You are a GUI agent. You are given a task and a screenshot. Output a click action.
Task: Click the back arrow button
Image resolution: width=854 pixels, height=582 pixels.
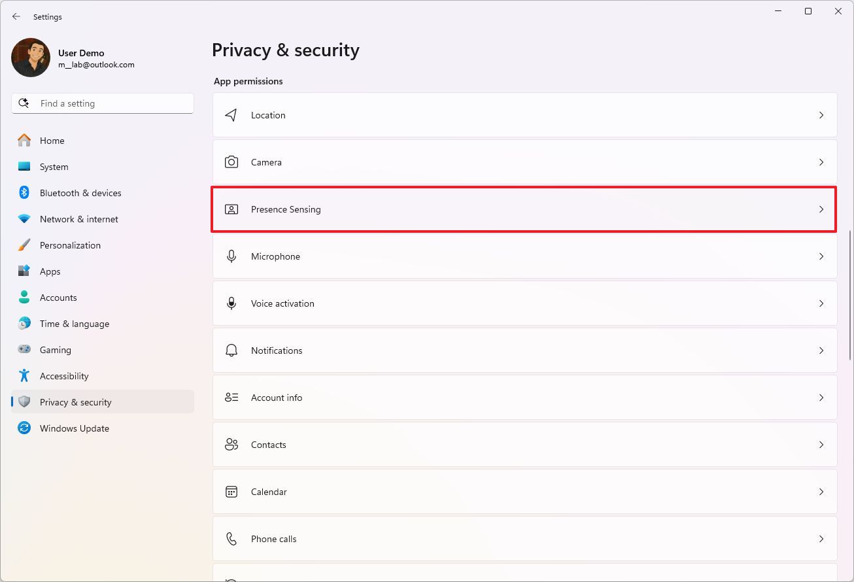coord(16,16)
